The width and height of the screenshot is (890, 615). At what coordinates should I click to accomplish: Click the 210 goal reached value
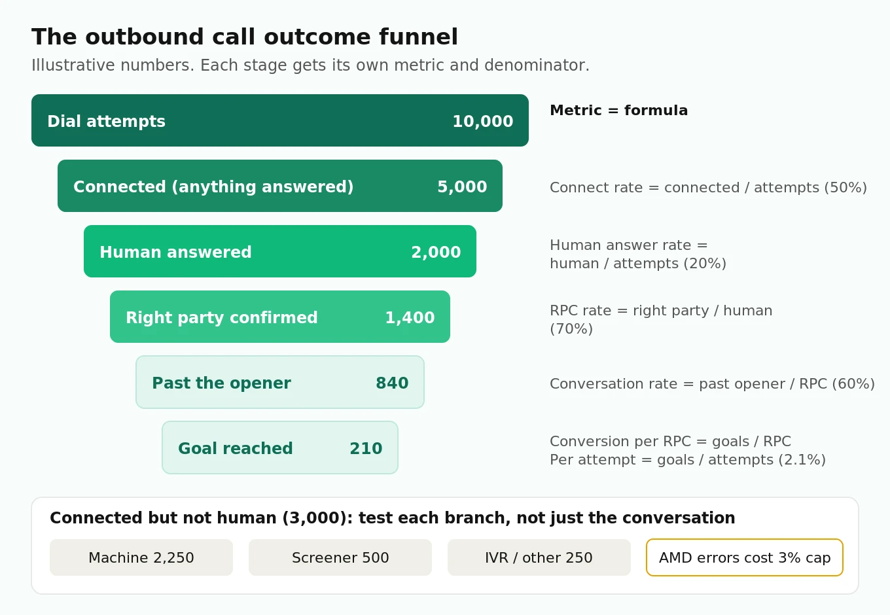click(366, 449)
